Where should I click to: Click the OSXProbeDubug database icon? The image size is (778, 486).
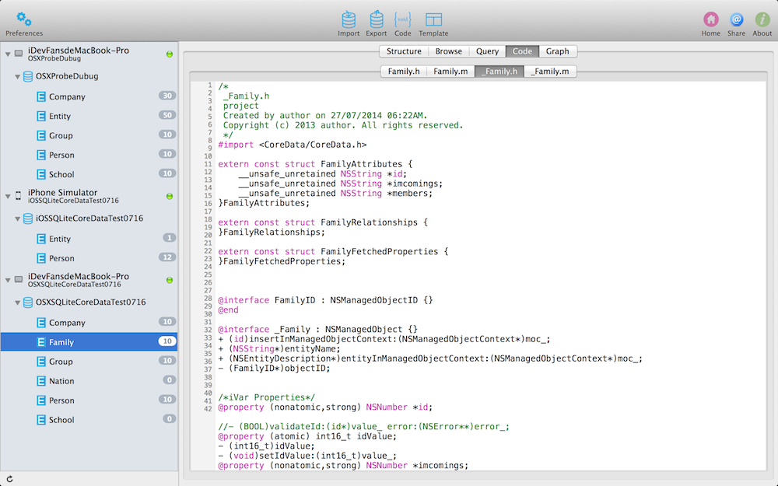click(28, 76)
